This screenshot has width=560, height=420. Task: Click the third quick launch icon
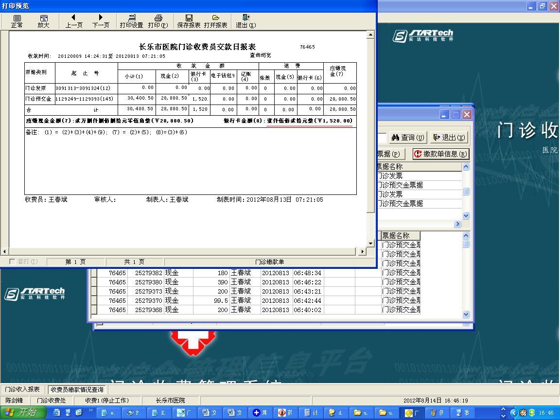tap(79, 413)
